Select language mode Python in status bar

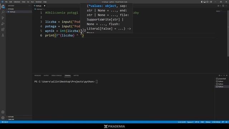click(x=208, y=122)
